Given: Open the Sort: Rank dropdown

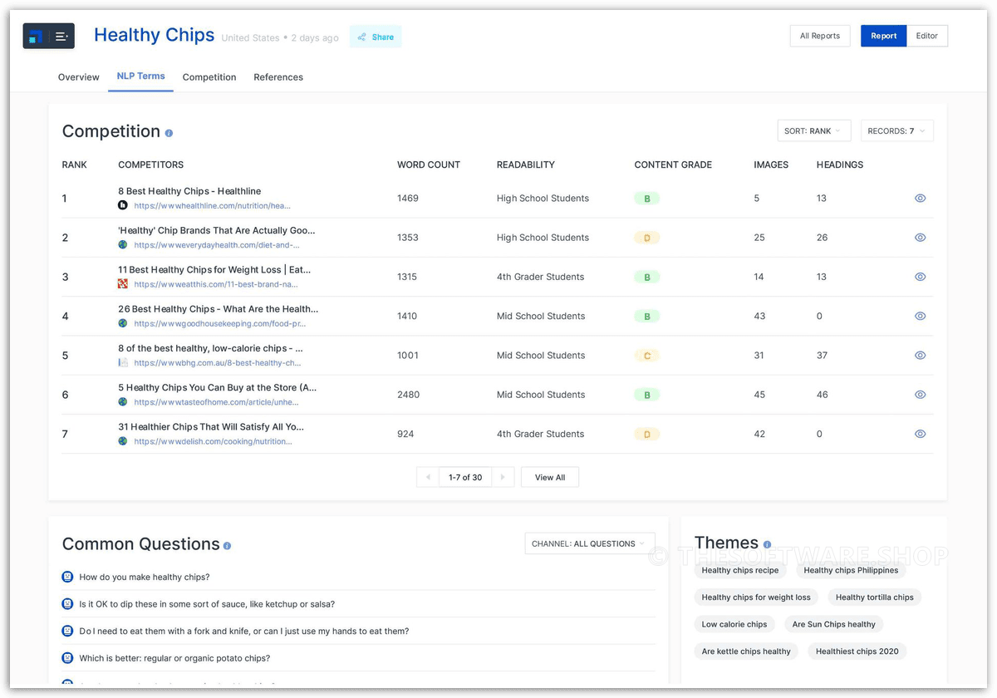Looking at the screenshot, I should pos(813,131).
